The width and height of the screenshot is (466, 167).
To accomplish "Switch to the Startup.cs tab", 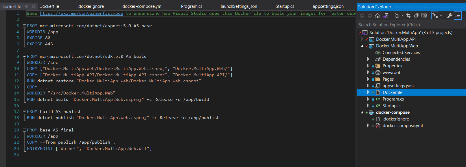I will pos(285,6).
